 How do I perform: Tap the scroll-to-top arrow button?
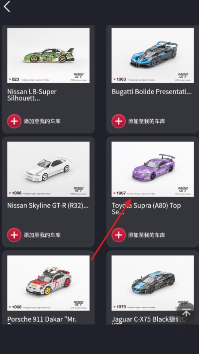pos(186,313)
